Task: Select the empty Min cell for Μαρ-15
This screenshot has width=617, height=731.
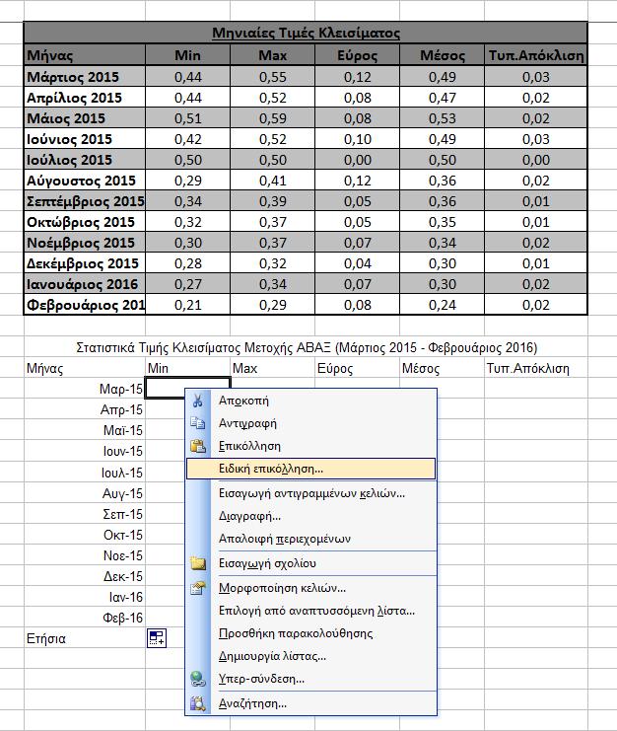Action: 187,388
